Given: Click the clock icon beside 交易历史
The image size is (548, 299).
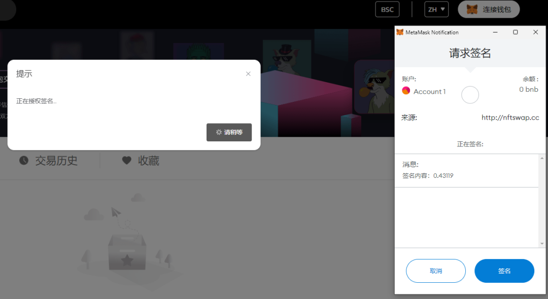Looking at the screenshot, I should point(24,161).
